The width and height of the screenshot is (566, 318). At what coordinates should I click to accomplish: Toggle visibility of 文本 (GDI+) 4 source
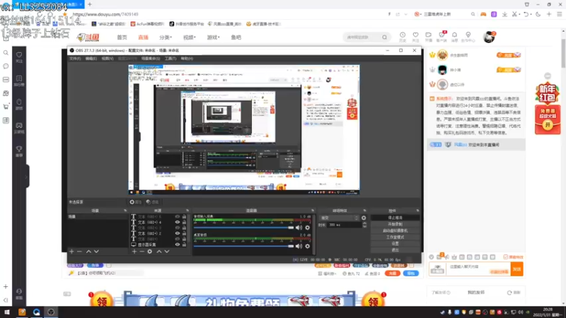coord(178,222)
